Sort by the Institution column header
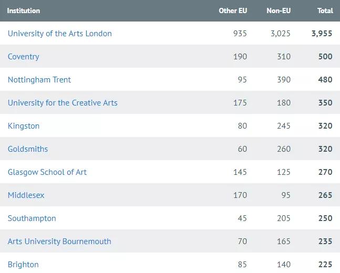 pyautogui.click(x=23, y=10)
